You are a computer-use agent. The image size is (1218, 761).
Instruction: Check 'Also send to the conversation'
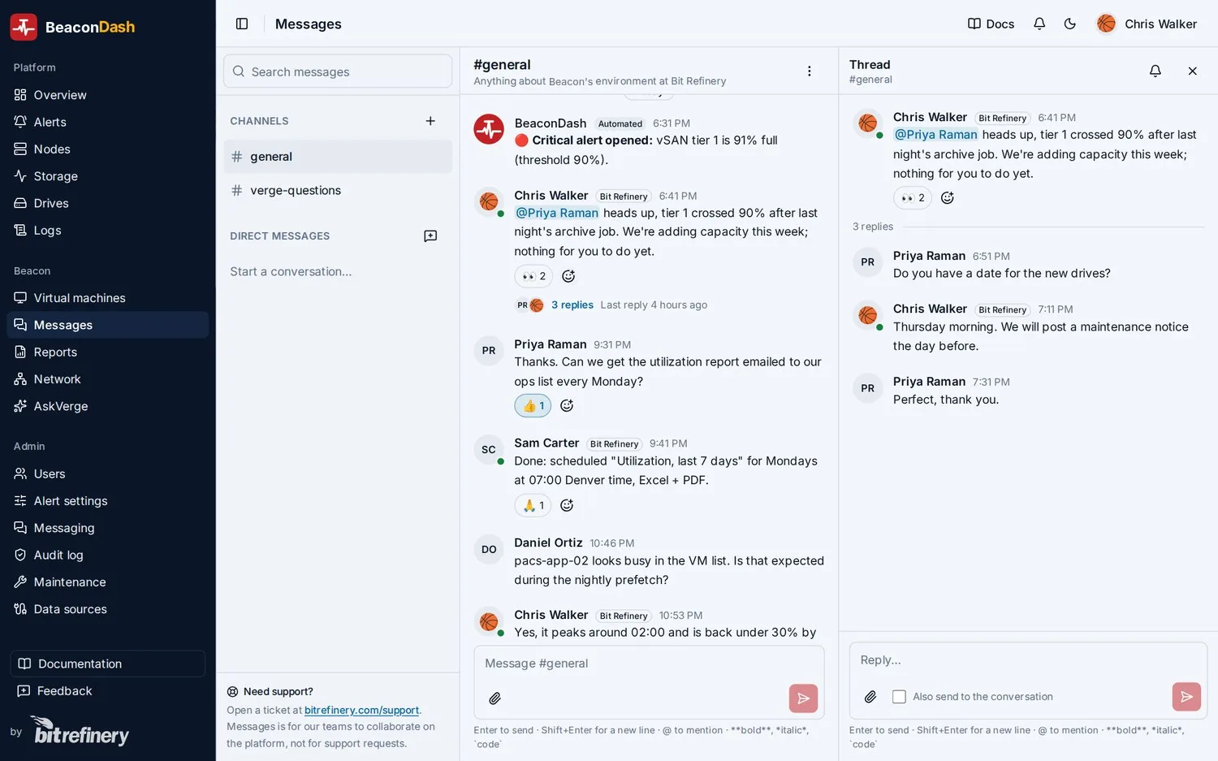coord(899,697)
